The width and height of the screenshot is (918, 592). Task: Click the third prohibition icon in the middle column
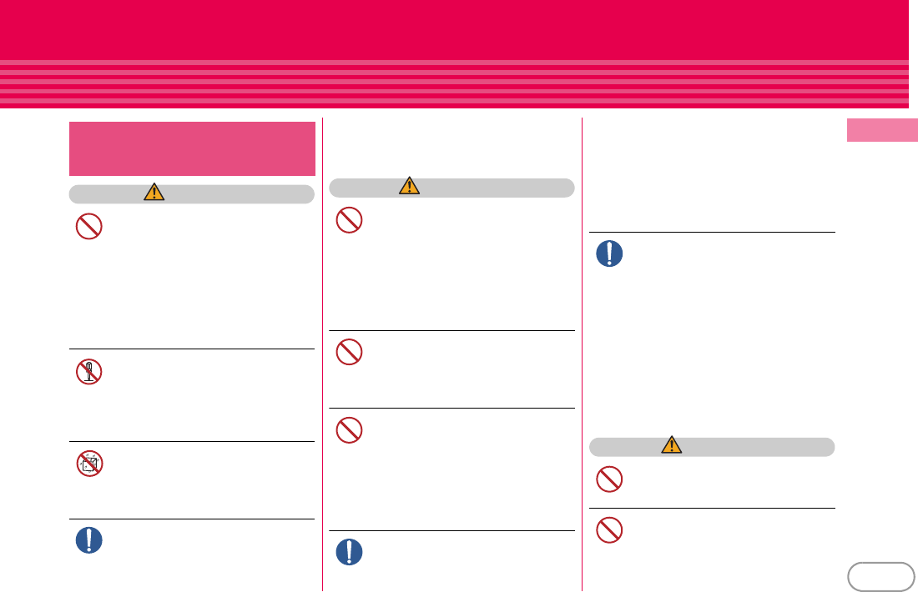(x=349, y=430)
